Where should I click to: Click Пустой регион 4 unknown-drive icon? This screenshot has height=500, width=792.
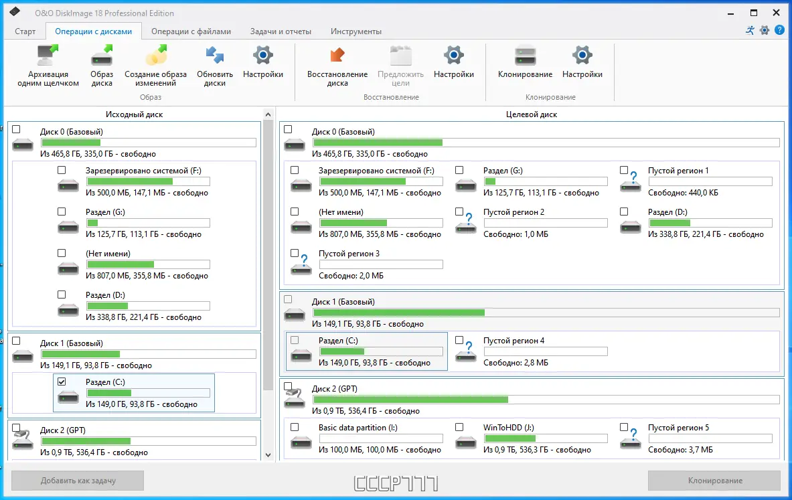(466, 353)
